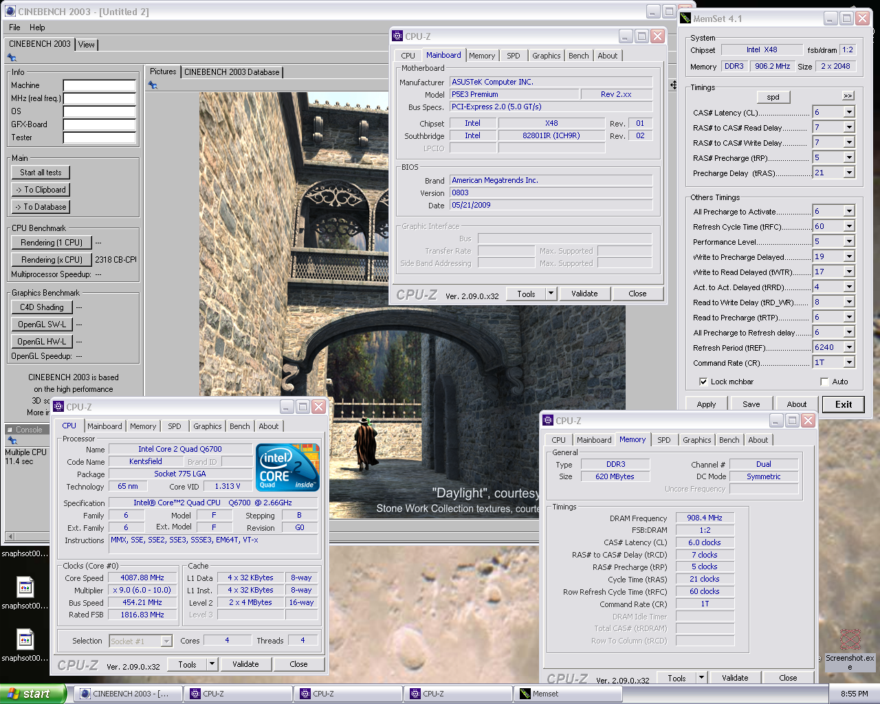Click Rendering (1 CPU) button
This screenshot has height=704, width=880.
52,243
